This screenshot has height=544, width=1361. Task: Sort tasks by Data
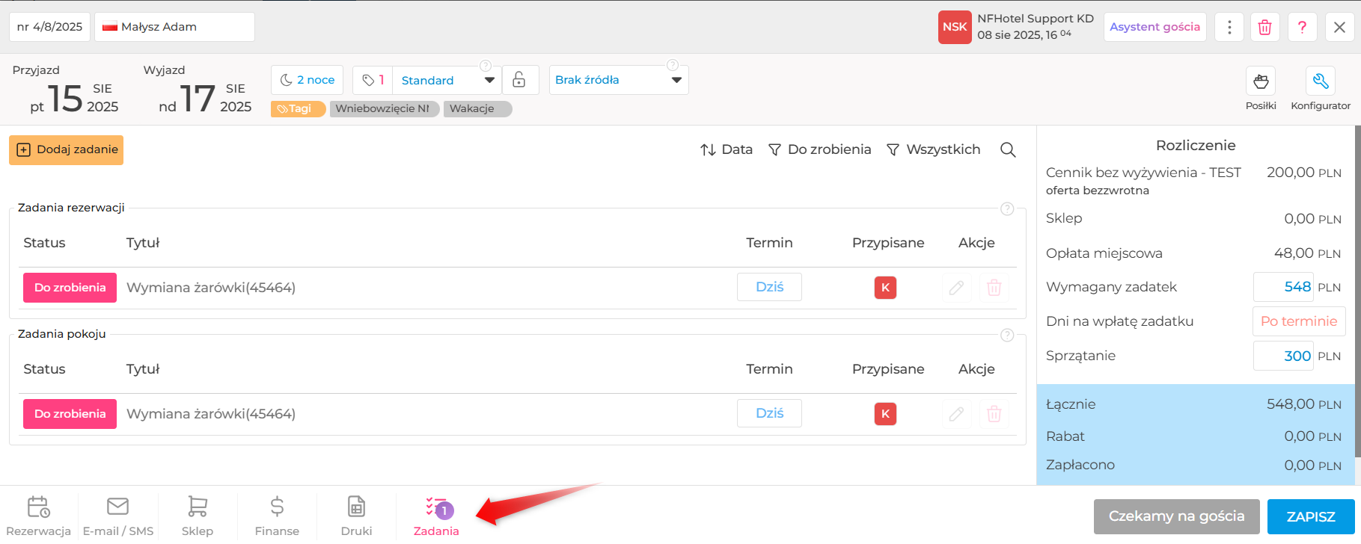[727, 149]
